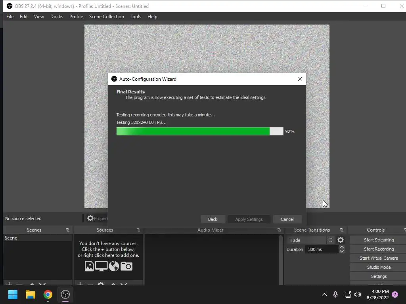Click the noisy preview canvas area
This screenshot has width=406, height=304.
coord(207,49)
